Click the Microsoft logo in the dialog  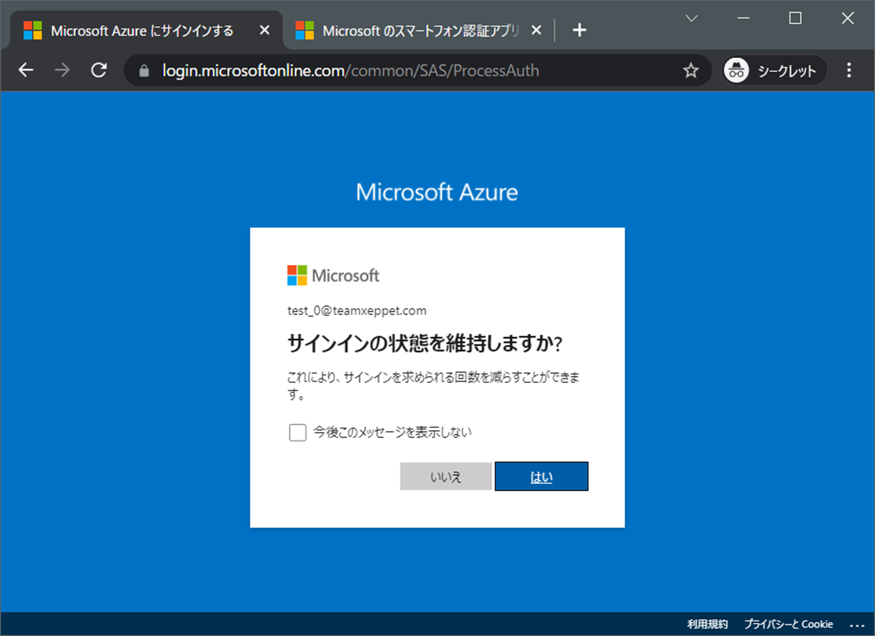coord(333,276)
